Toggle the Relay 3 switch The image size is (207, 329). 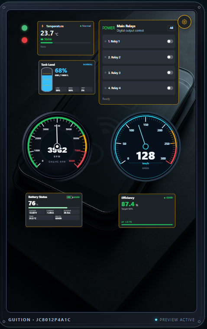(170, 73)
